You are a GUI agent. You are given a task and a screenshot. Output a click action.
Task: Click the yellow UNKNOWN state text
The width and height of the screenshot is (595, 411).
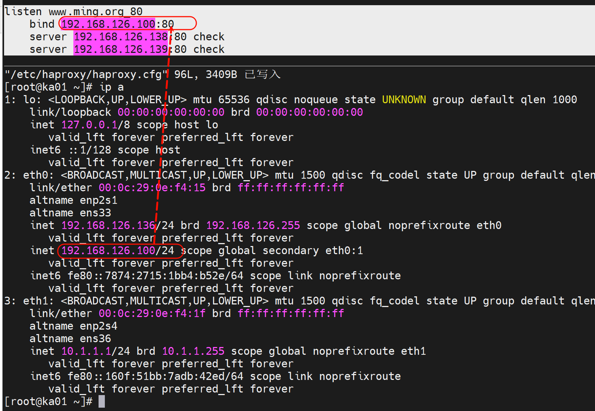coord(404,100)
